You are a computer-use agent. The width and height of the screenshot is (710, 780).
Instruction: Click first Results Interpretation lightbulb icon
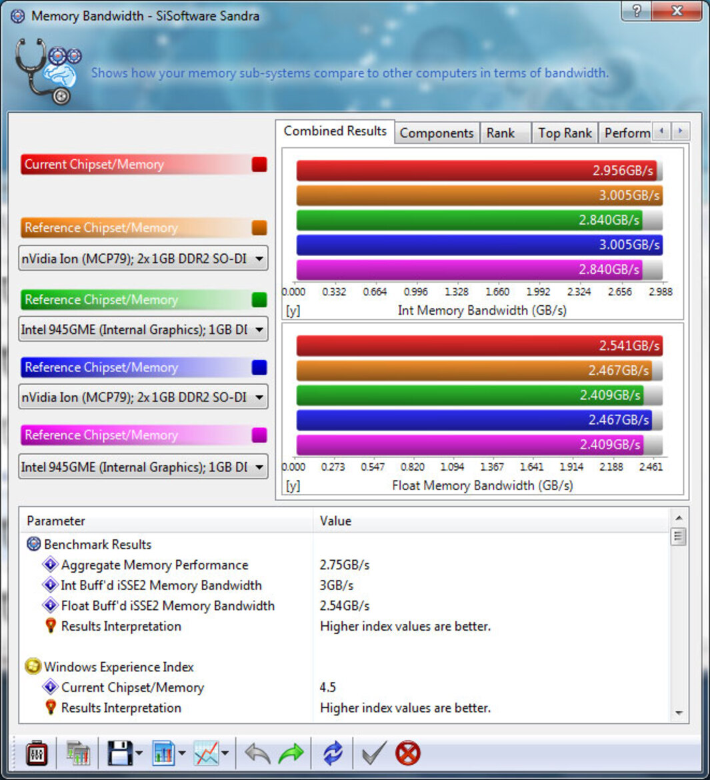[50, 626]
